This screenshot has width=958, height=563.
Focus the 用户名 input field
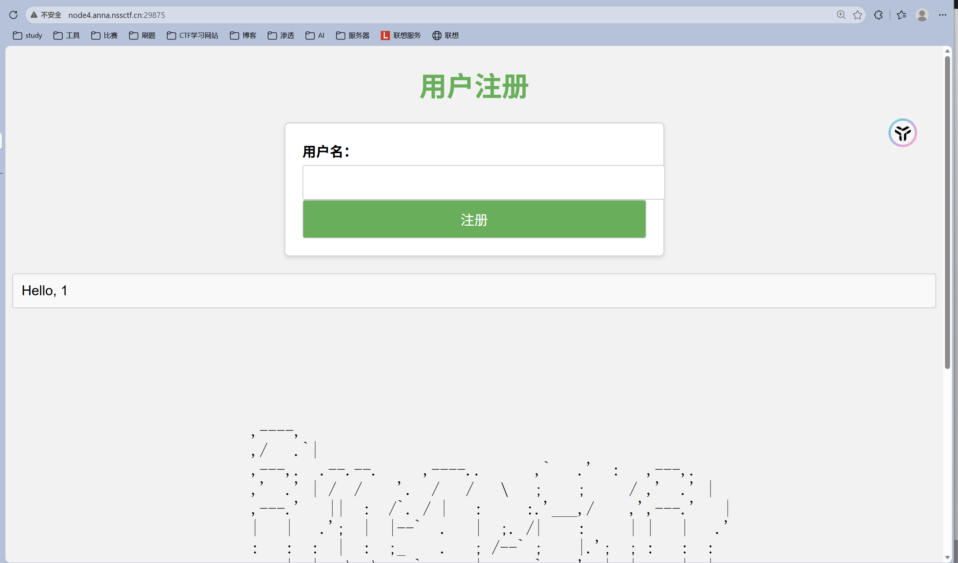483,182
